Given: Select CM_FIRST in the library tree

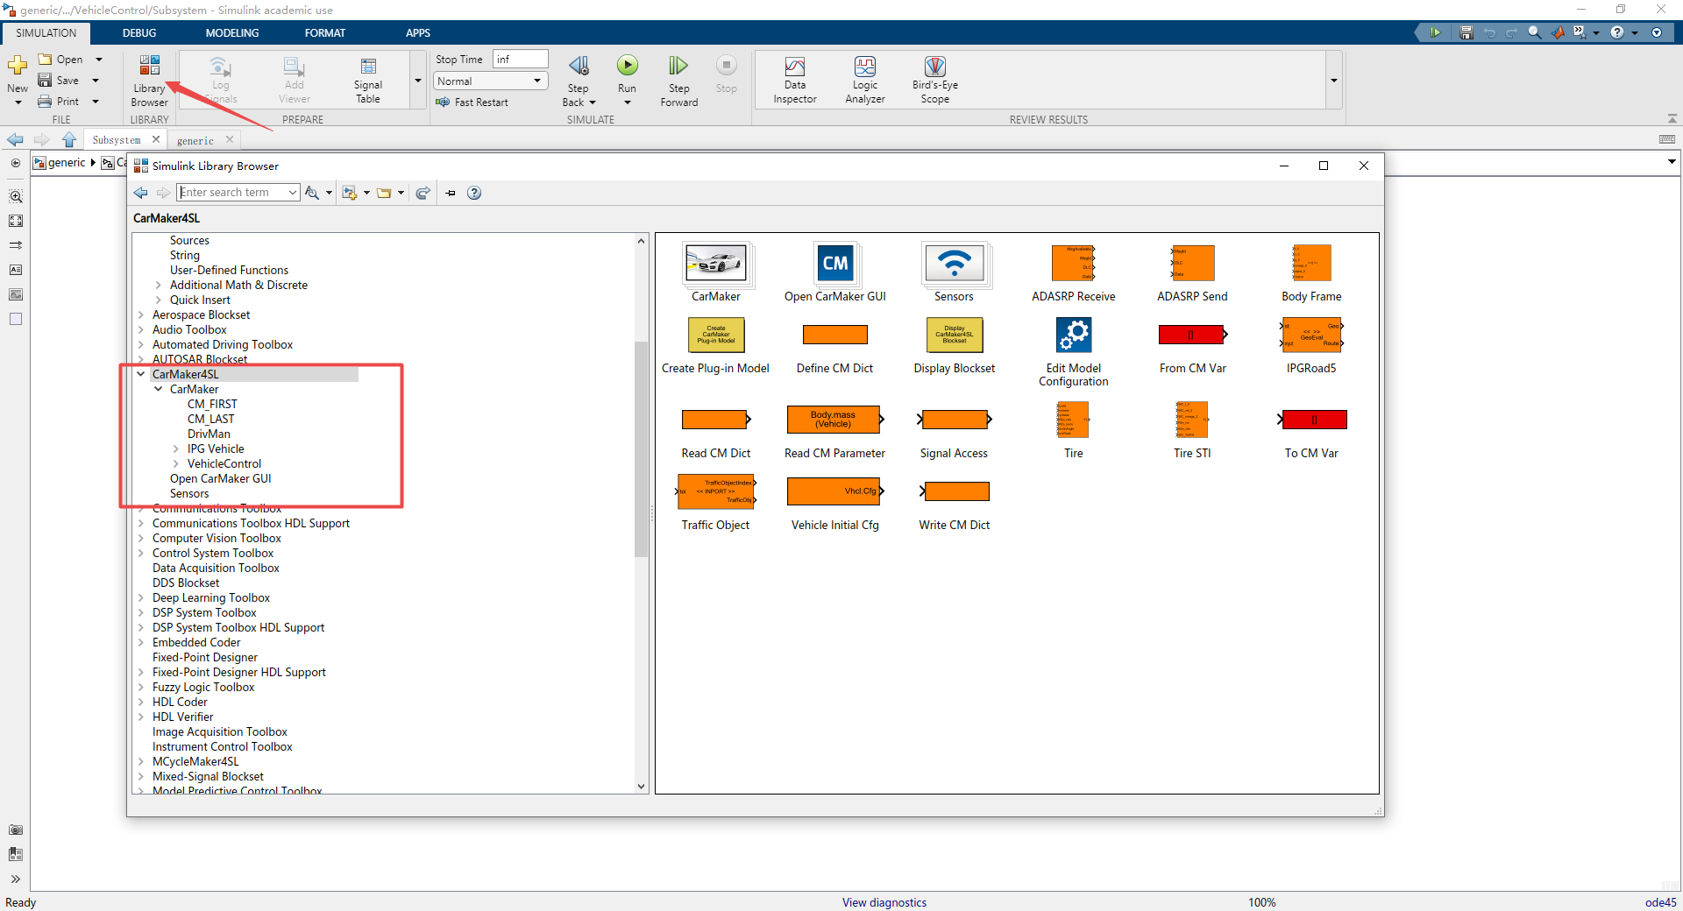Looking at the screenshot, I should click(x=212, y=404).
